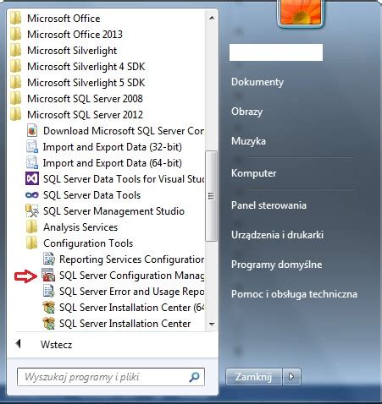Open Panel sterowania
The height and width of the screenshot is (404, 382).
point(269,205)
